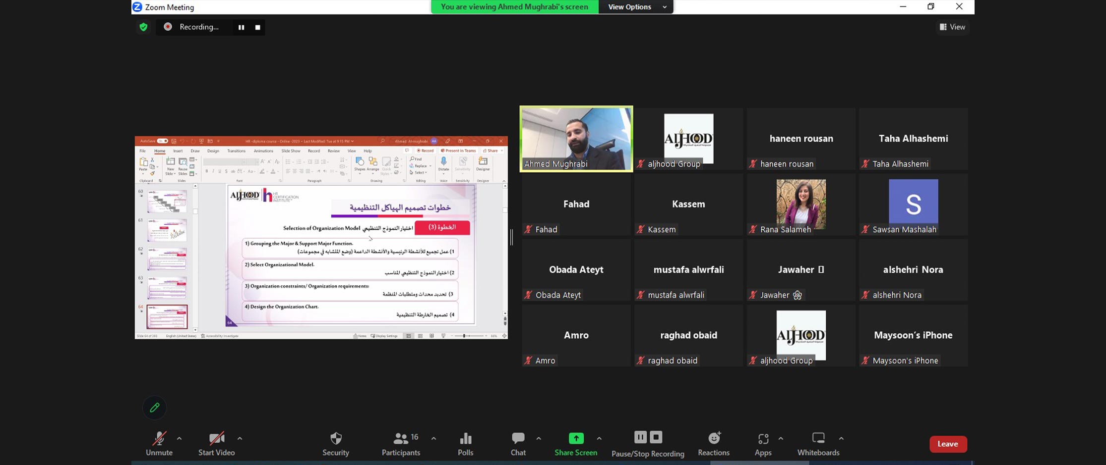
Task: Open the Participants panel
Action: tap(400, 444)
